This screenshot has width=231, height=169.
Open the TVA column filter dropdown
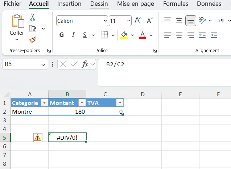click(120, 103)
